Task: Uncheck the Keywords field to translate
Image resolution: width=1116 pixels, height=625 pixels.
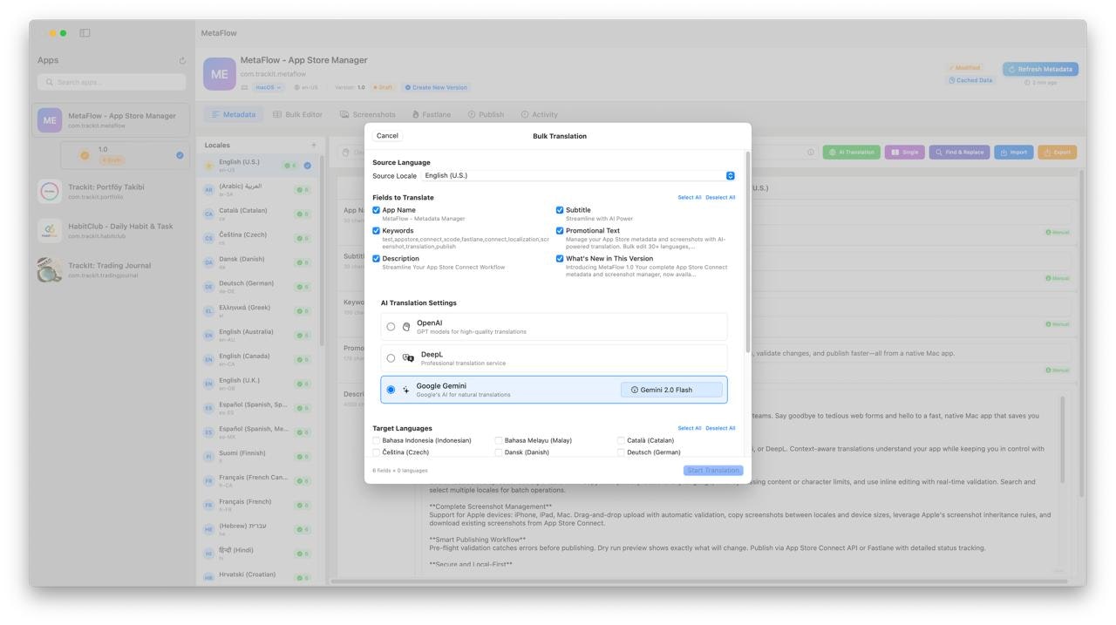Action: point(377,231)
